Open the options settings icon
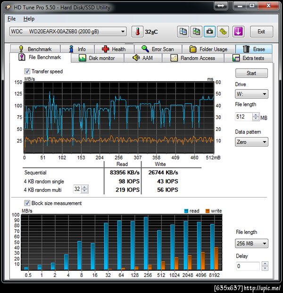The width and height of the screenshot is (283, 293). coord(223,32)
